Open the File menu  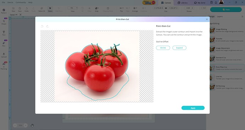pyautogui.click(x=4, y=2)
